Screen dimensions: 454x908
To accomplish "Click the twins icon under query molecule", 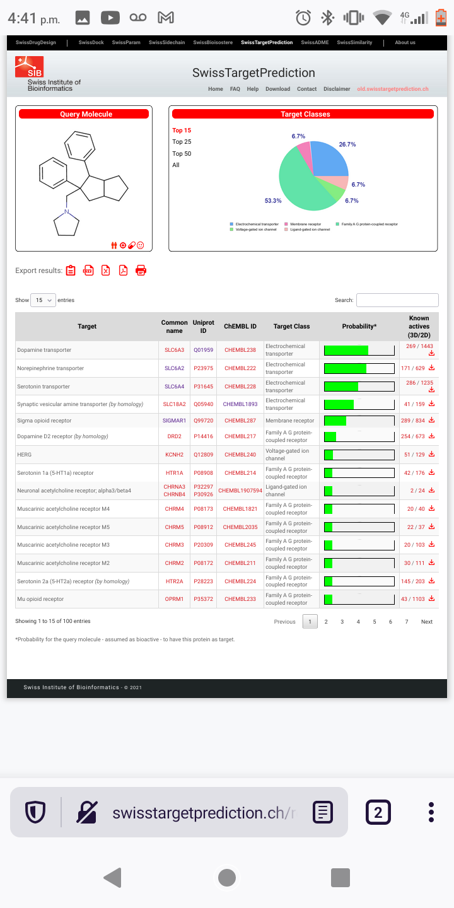I will click(114, 245).
